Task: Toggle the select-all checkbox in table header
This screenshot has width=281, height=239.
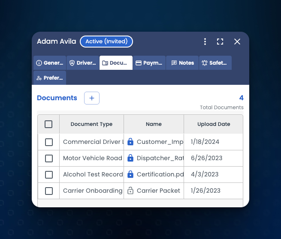Action: coord(48,124)
